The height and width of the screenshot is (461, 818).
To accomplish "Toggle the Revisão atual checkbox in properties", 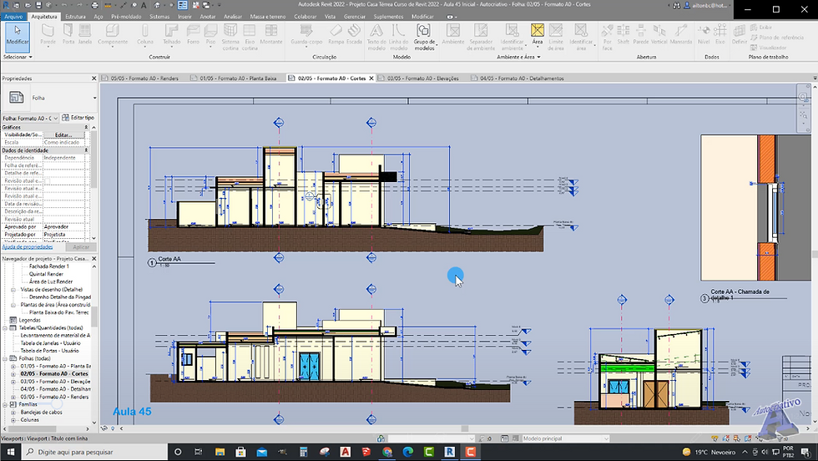I will pos(47,180).
